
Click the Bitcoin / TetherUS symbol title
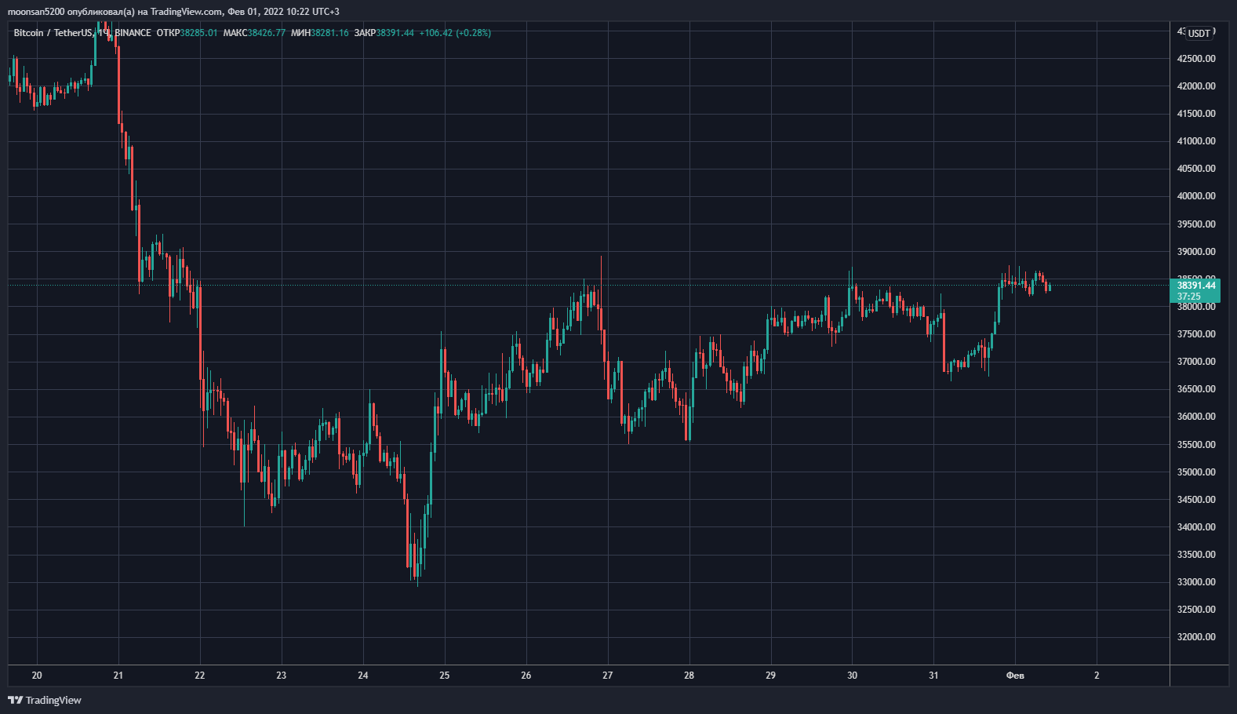[53, 33]
